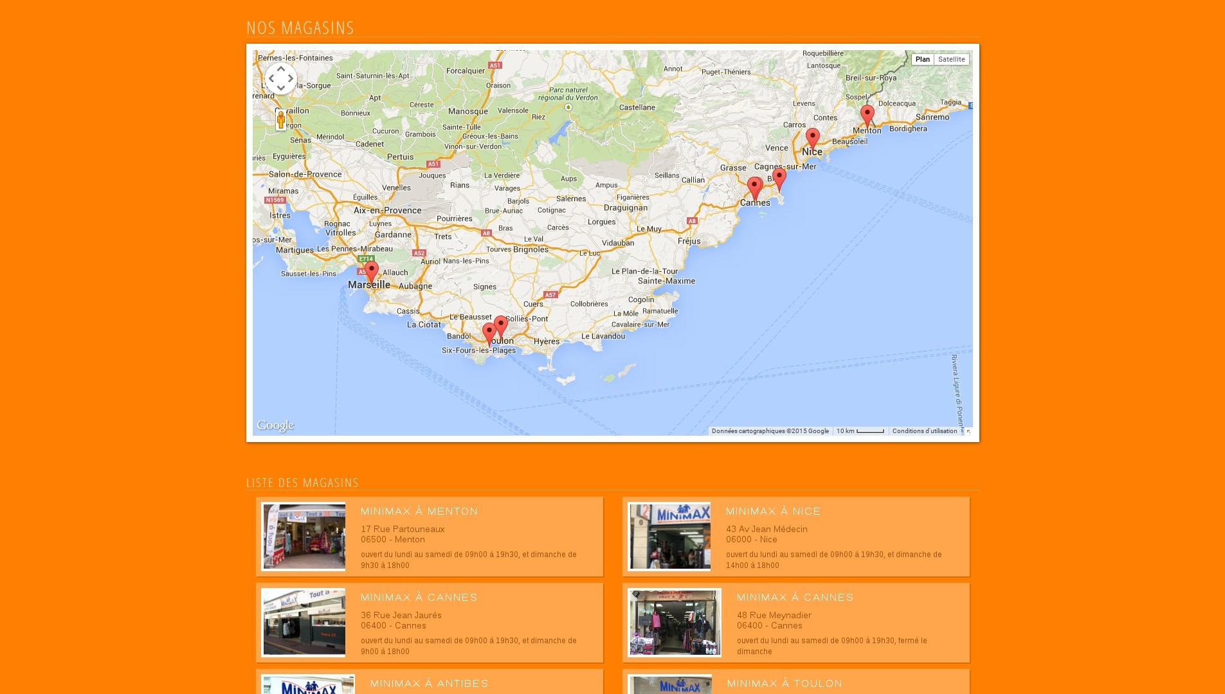
Task: Switch the map to Plan view
Action: pos(923,59)
